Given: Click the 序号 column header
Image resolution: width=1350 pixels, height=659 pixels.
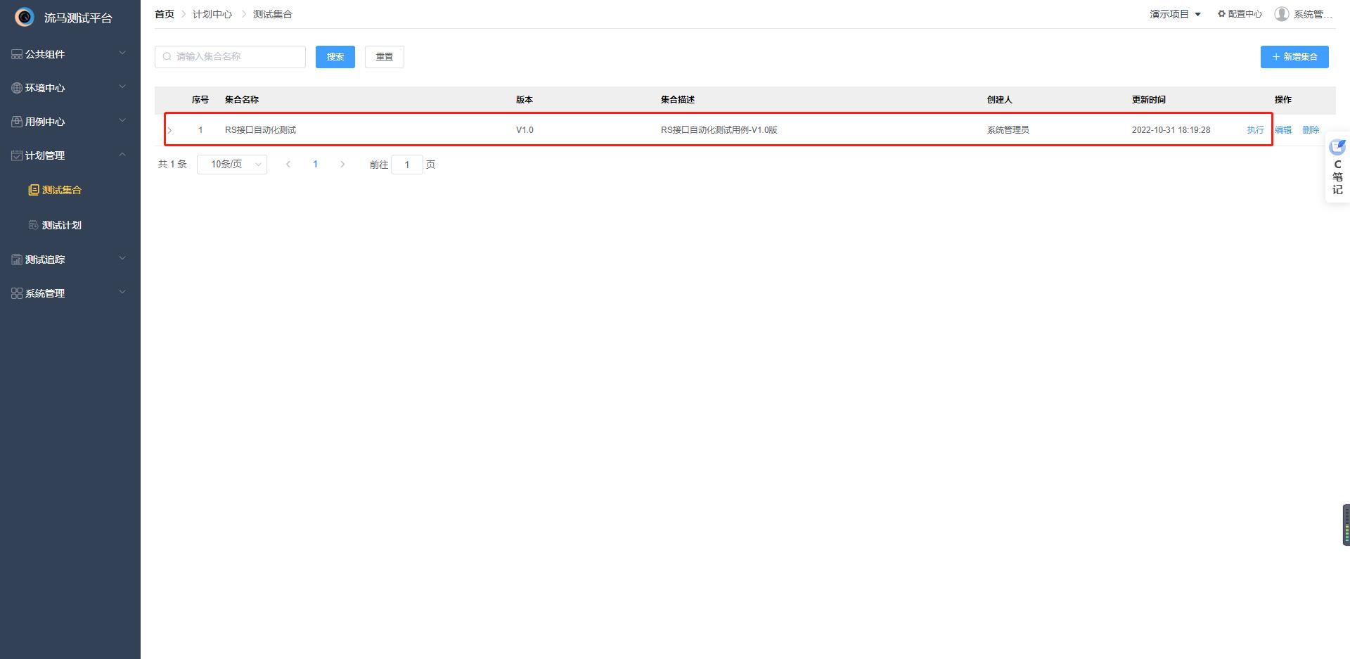Looking at the screenshot, I should pyautogui.click(x=200, y=100).
